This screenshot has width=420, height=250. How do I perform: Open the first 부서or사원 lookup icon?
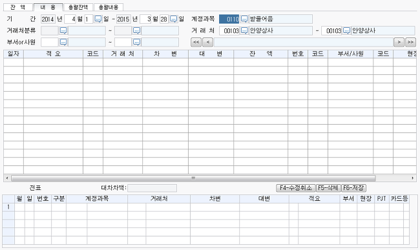(x=63, y=42)
